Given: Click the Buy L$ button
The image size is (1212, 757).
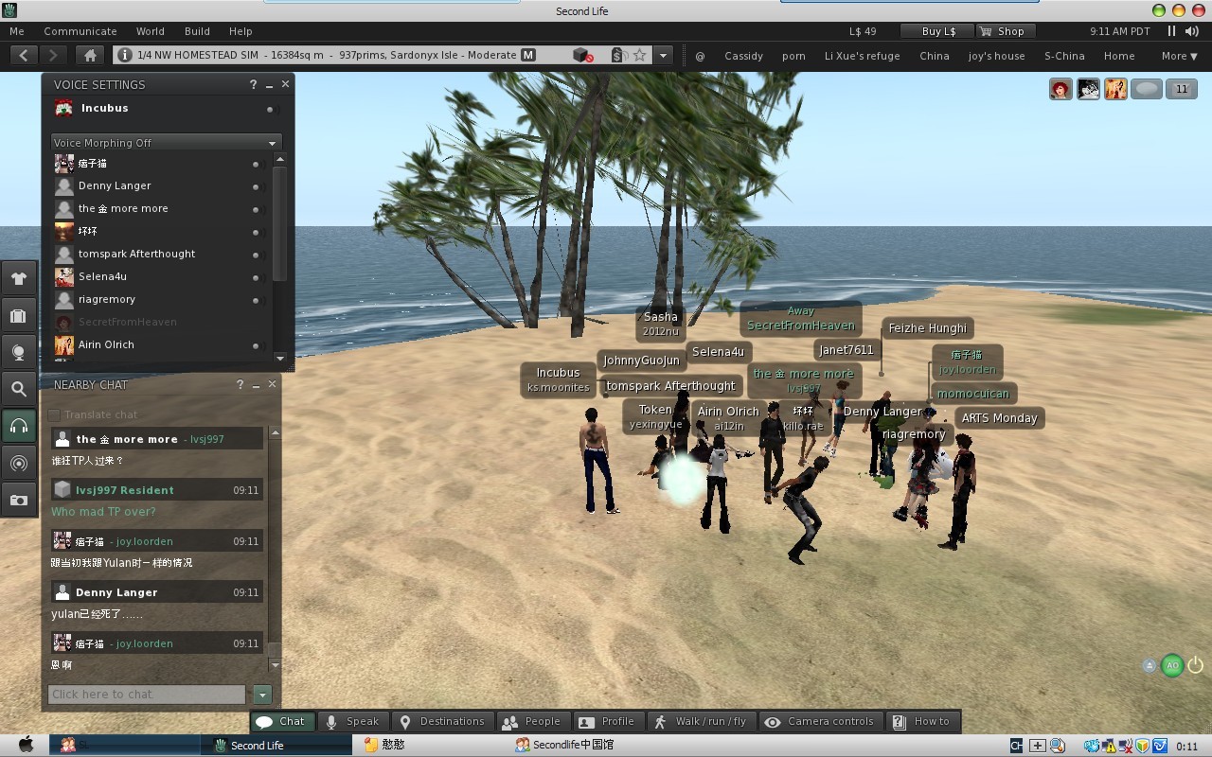Looking at the screenshot, I should pos(936,31).
